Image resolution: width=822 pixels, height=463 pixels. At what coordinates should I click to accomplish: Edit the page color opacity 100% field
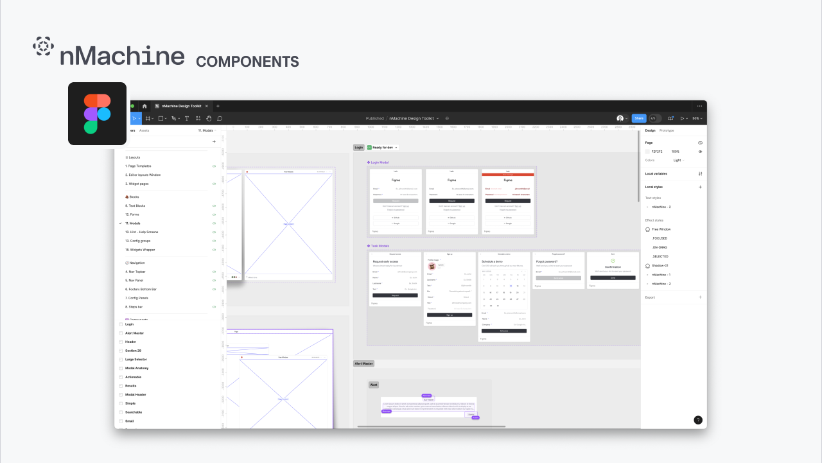(x=676, y=152)
